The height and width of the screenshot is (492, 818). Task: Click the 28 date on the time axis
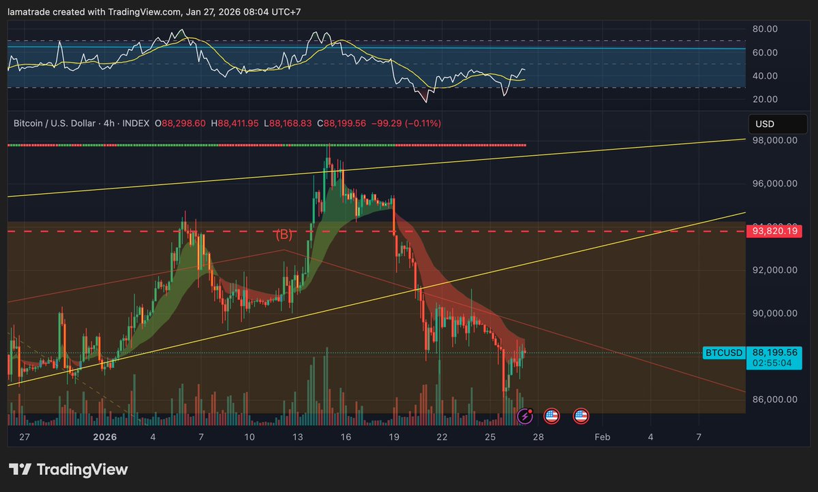[539, 437]
